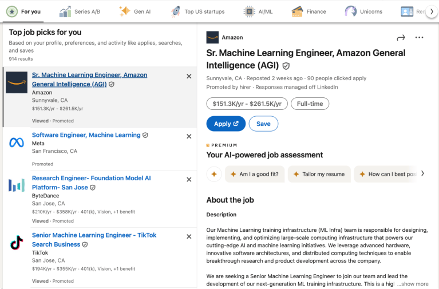The height and width of the screenshot is (289, 439).
Task: Click the Series A/B chart icon
Action: pyautogui.click(x=65, y=12)
